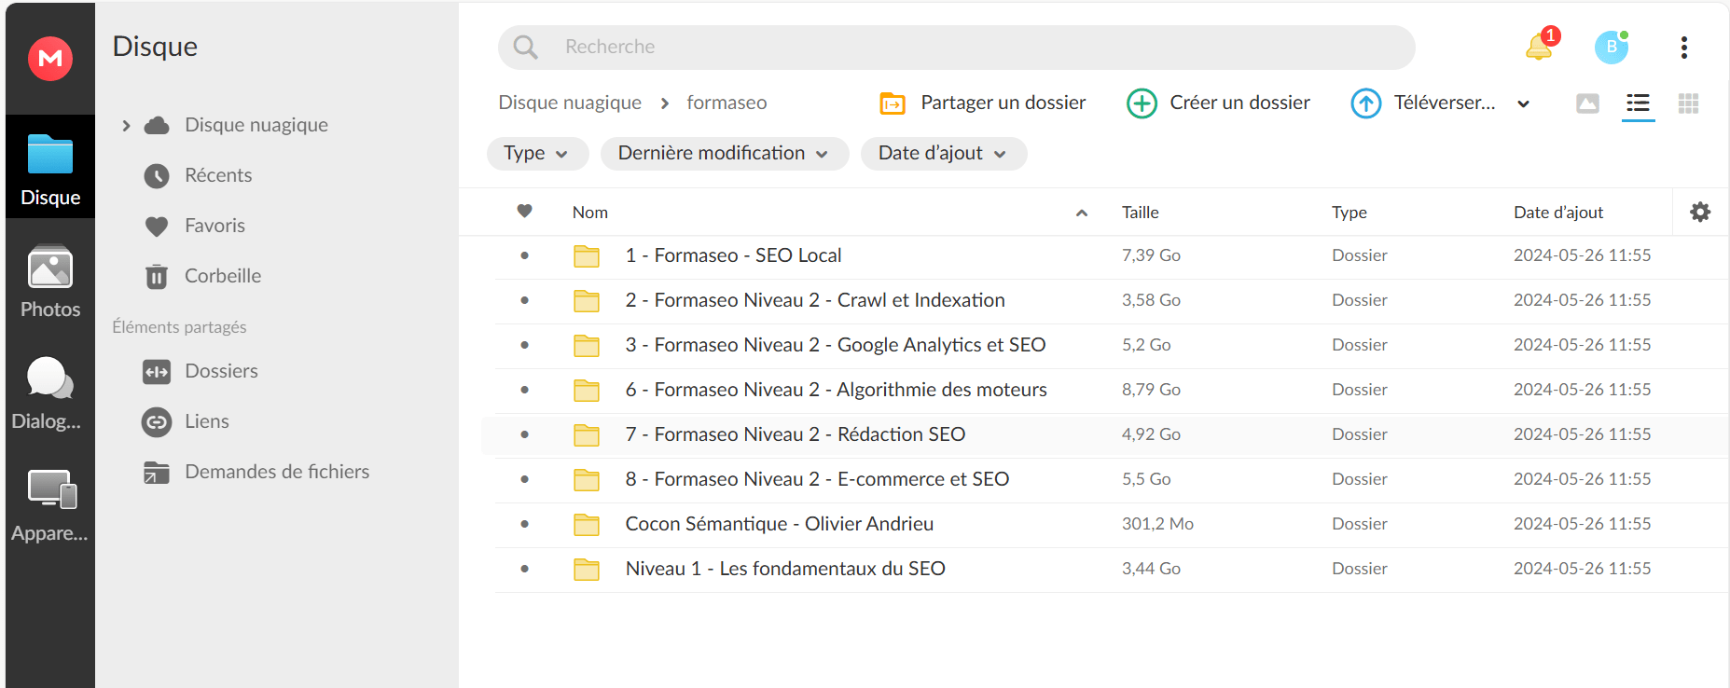Click folder icon of Google Analytics et SEO

587,345
